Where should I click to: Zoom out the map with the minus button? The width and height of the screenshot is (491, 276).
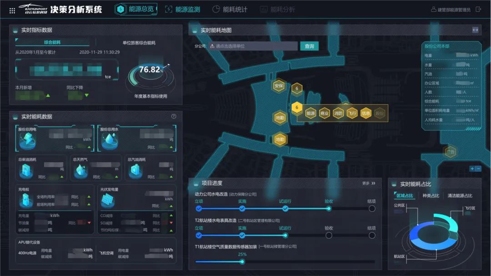tap(478, 169)
